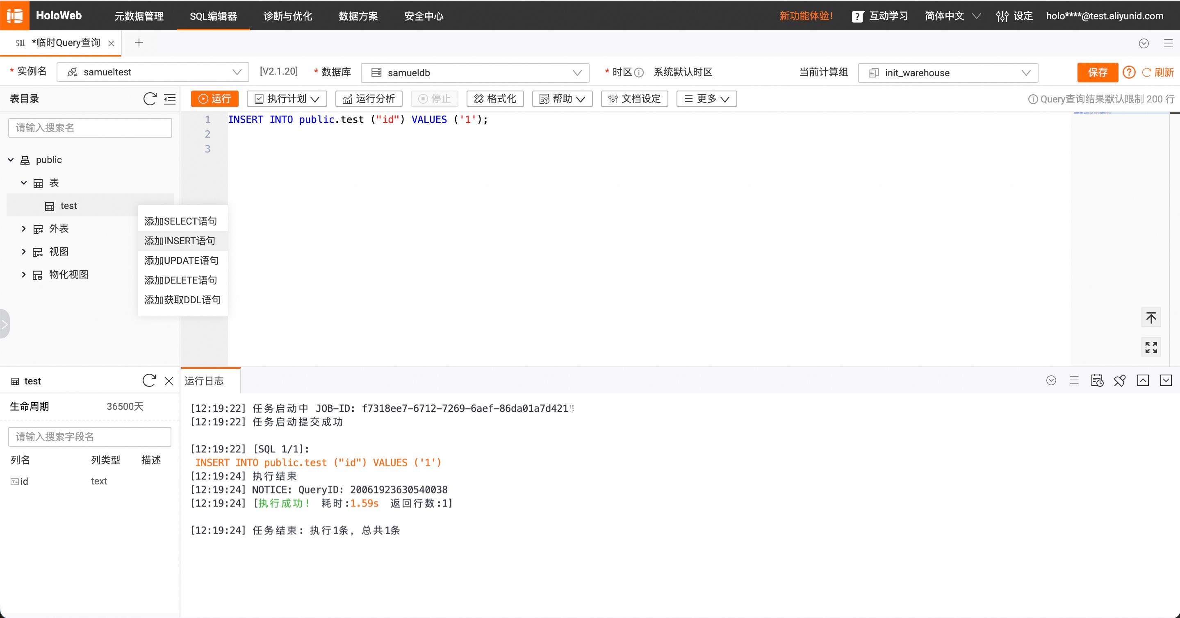
Task: Open run log history calendar icon
Action: click(1097, 380)
